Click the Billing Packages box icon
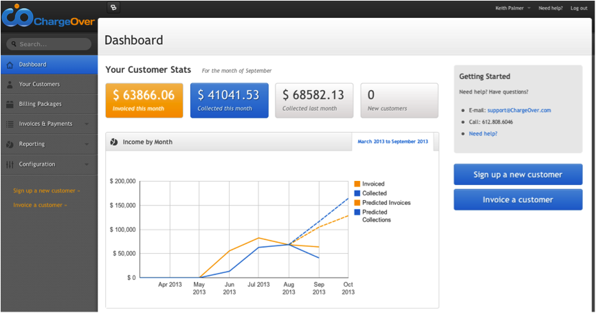 pyautogui.click(x=10, y=105)
